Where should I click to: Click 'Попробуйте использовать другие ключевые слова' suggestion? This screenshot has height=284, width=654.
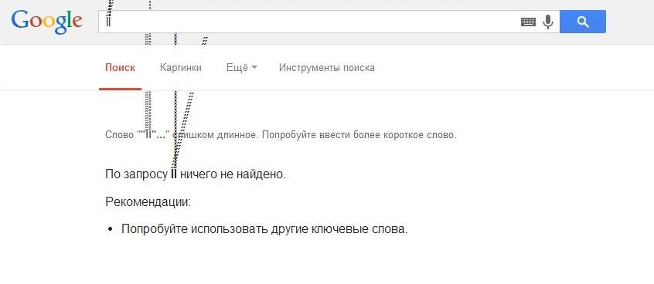click(x=264, y=229)
